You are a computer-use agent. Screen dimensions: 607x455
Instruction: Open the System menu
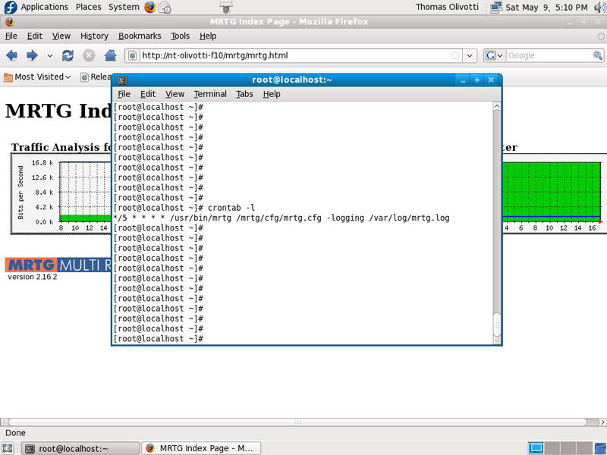coord(124,7)
